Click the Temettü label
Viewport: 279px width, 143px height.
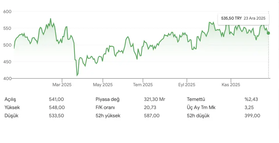[196, 99]
